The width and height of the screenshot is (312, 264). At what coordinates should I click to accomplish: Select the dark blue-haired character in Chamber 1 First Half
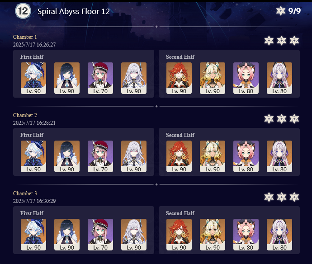tap(67, 78)
